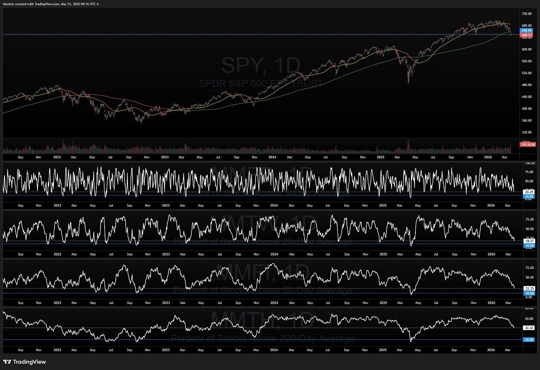This screenshot has width=540, height=370.
Task: Click the 2026 label on the SPY time axis
Action: pyautogui.click(x=488, y=157)
